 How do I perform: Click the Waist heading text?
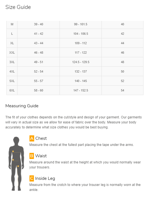(x=41, y=156)
